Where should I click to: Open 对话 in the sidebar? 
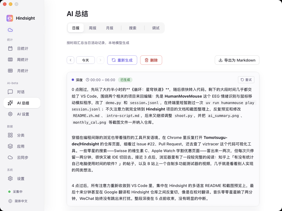click(22, 92)
